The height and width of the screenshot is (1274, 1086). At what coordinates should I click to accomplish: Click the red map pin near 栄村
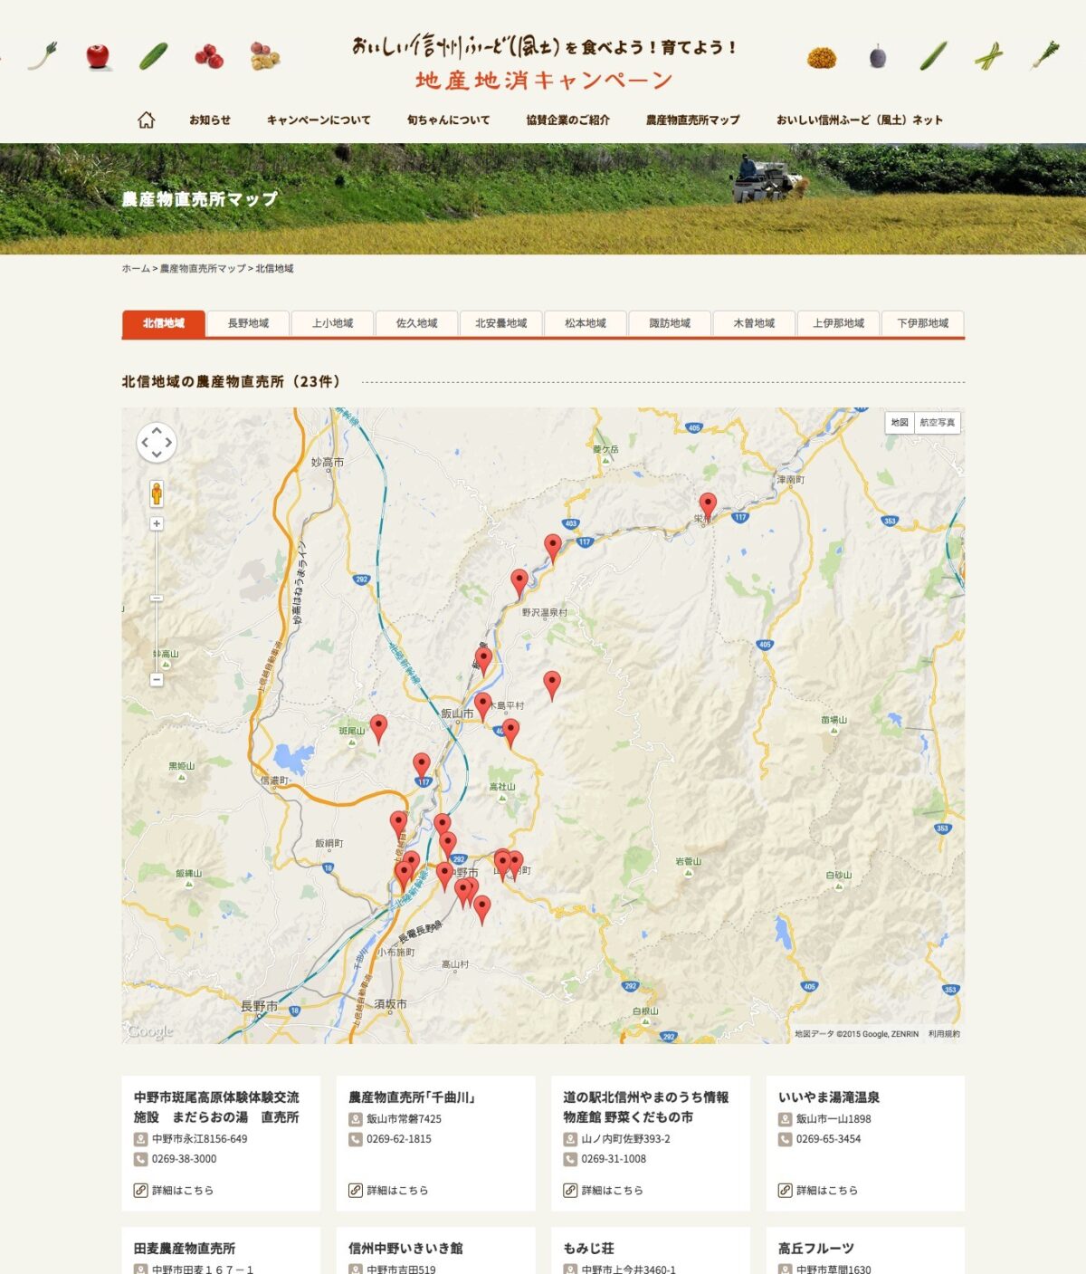pyautogui.click(x=708, y=505)
